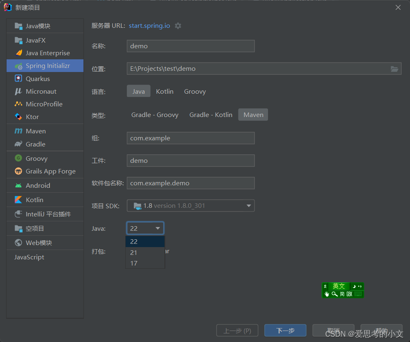The width and height of the screenshot is (410, 342).
Task: Click the 取消 button
Action: pyautogui.click(x=333, y=331)
